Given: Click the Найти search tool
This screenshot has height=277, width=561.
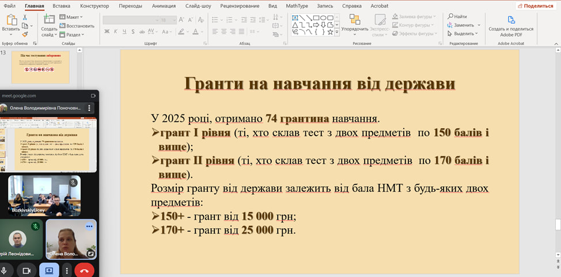Looking at the screenshot, I should click(x=457, y=17).
